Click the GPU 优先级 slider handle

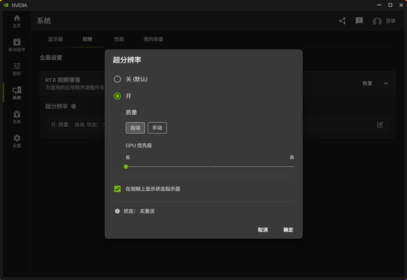pyautogui.click(x=126, y=167)
